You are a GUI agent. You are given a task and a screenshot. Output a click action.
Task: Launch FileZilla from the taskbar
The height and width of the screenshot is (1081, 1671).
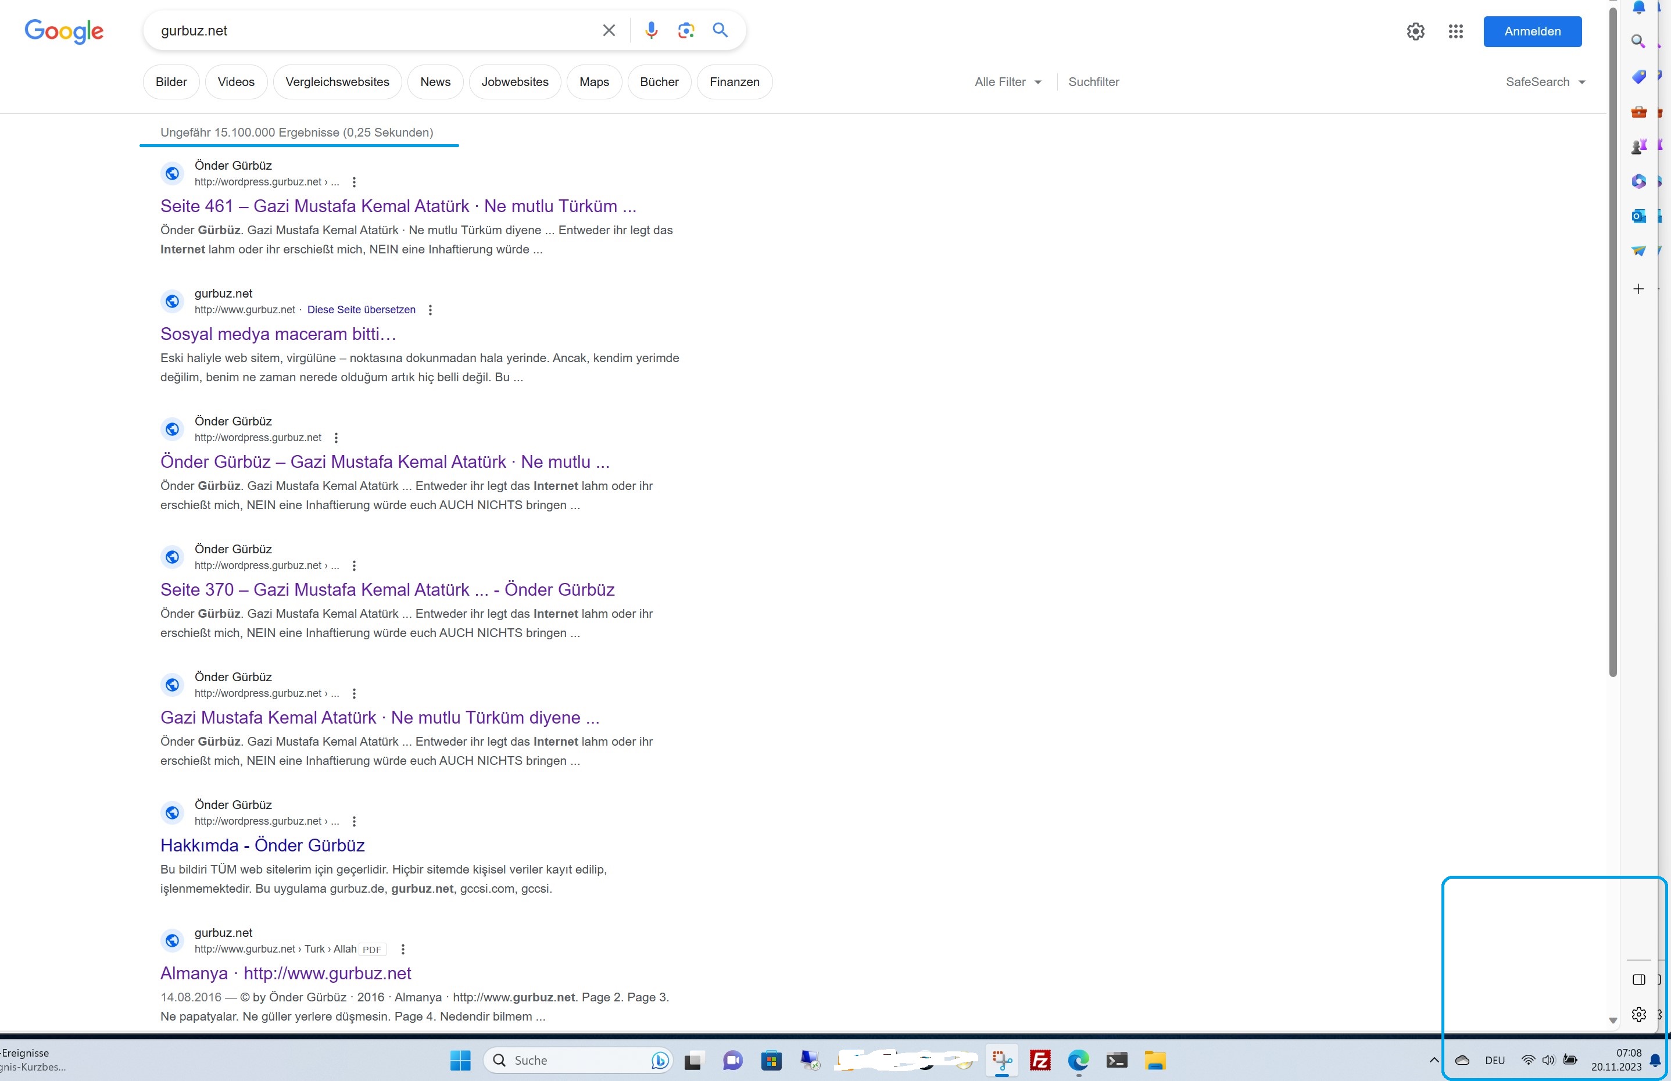pyautogui.click(x=1040, y=1060)
